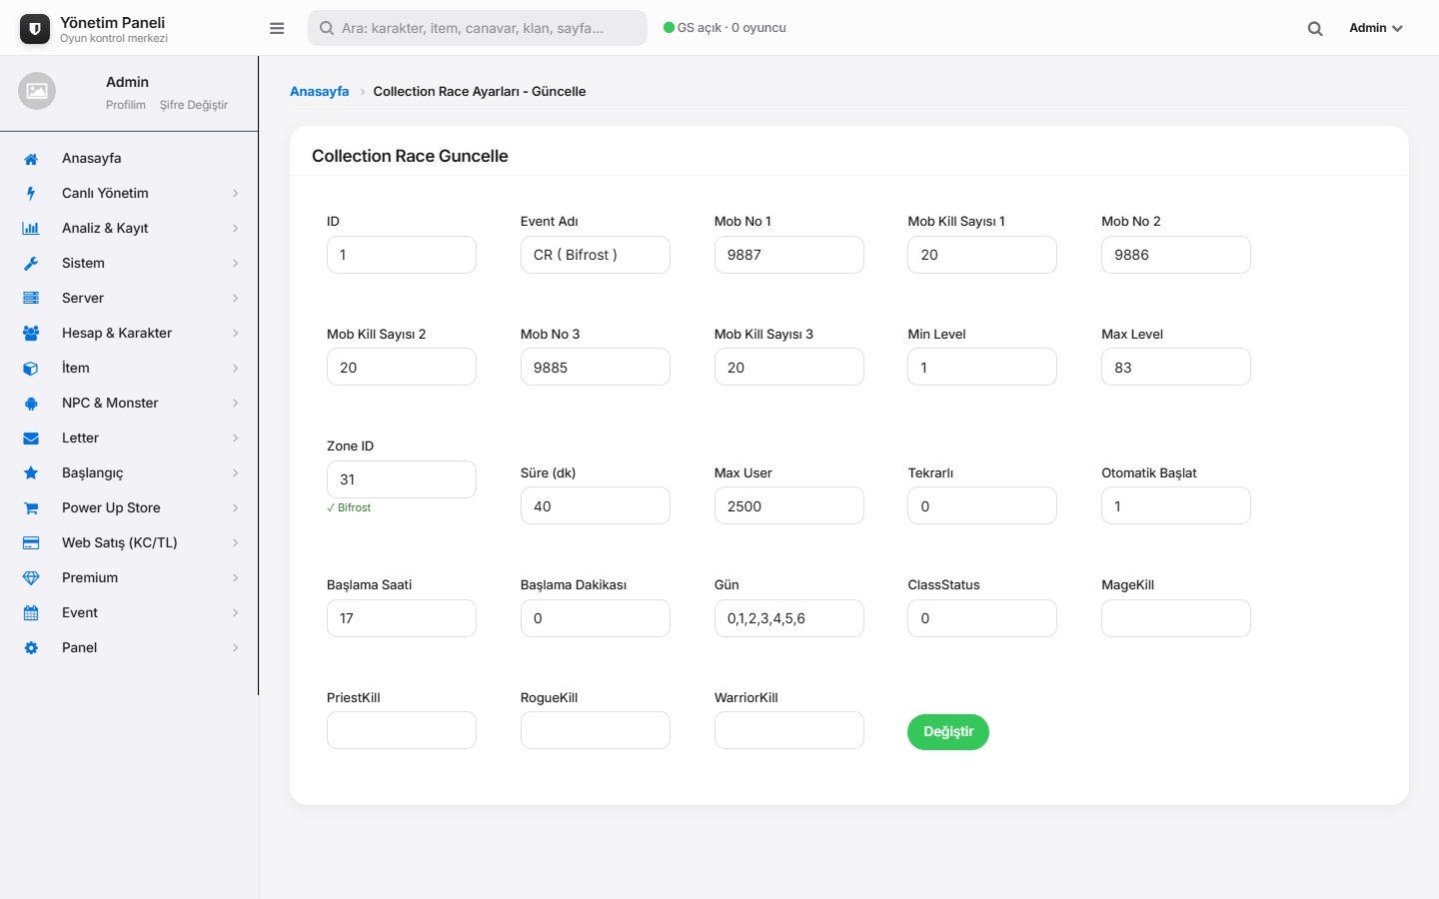The height and width of the screenshot is (899, 1439).
Task: Expand the Canlı Yönetim submenu chevron
Action: (236, 194)
